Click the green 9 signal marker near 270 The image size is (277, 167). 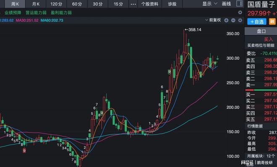169,72
